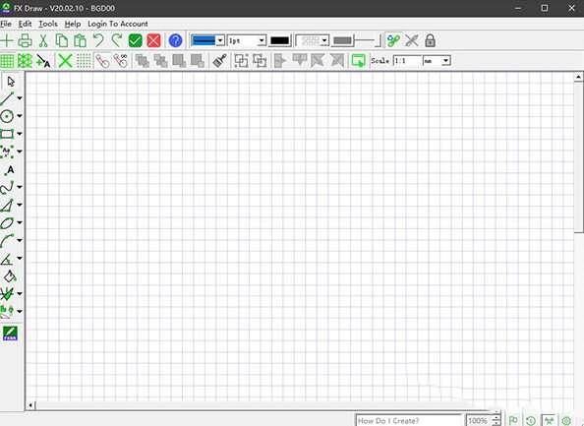
Task: Click the format paintbrush icon
Action: click(220, 60)
